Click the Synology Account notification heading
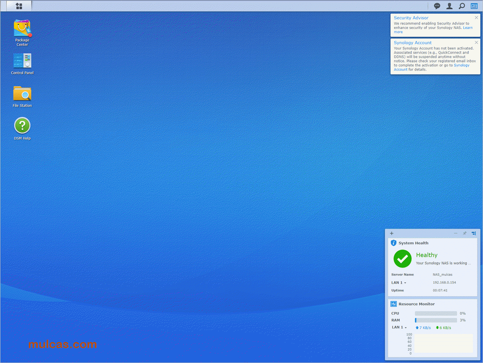 tap(413, 43)
